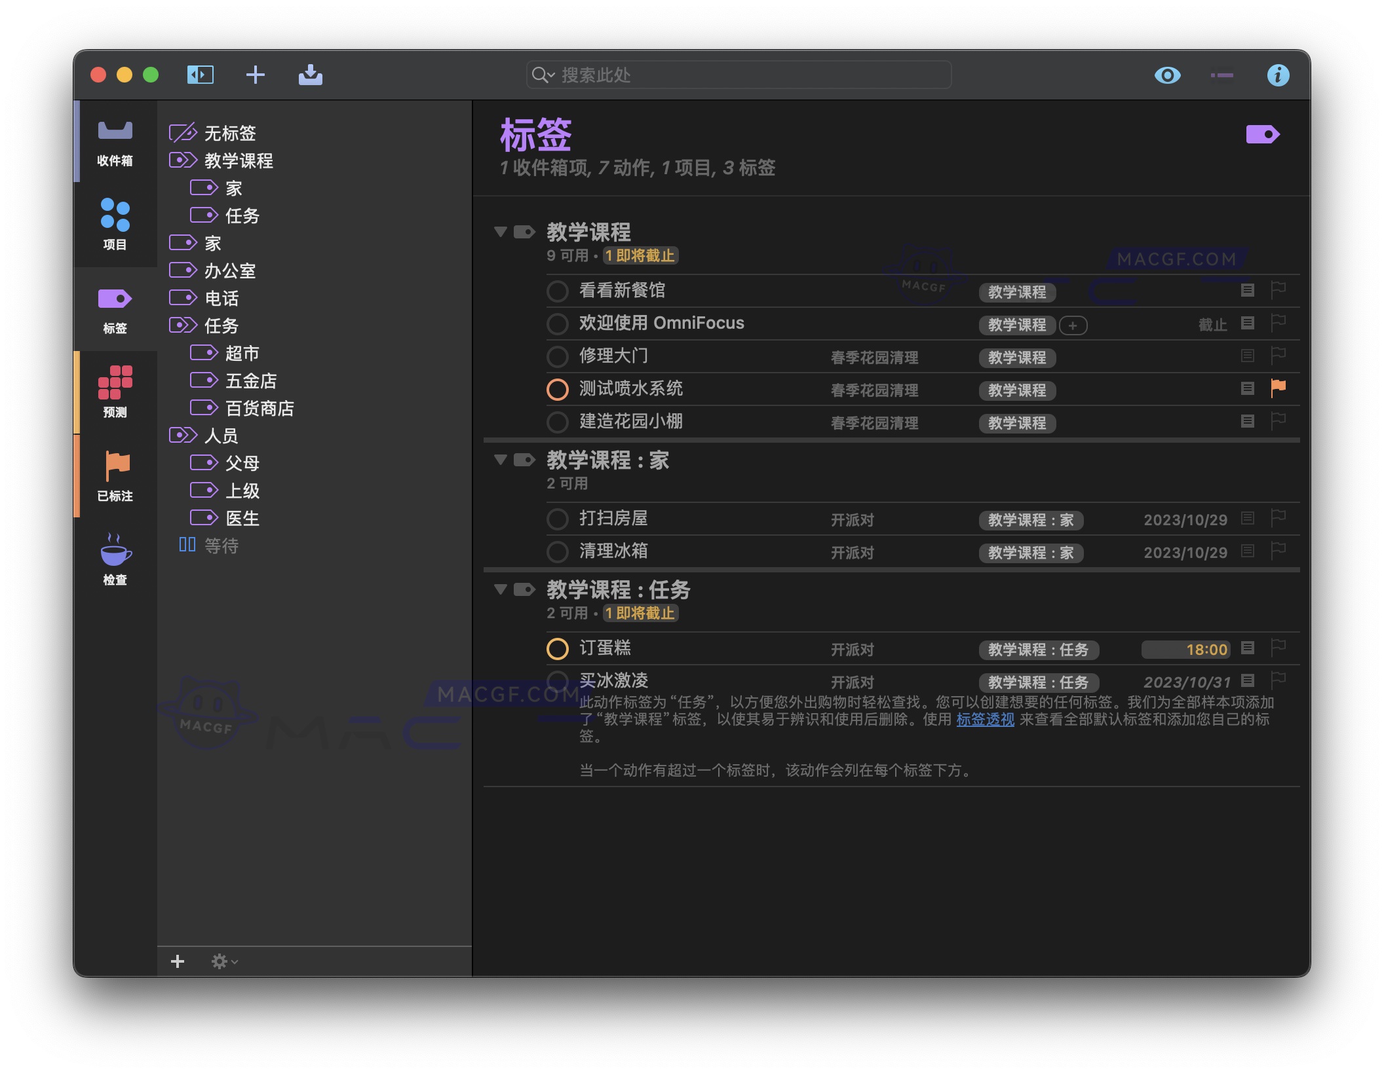
Task: Open the 预测 perspective
Action: tap(115, 390)
